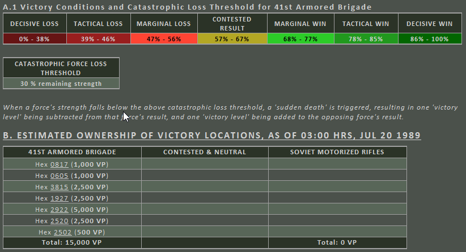Click the DECISIVE LOSS header
The width and height of the screenshot is (466, 252).
35,23
